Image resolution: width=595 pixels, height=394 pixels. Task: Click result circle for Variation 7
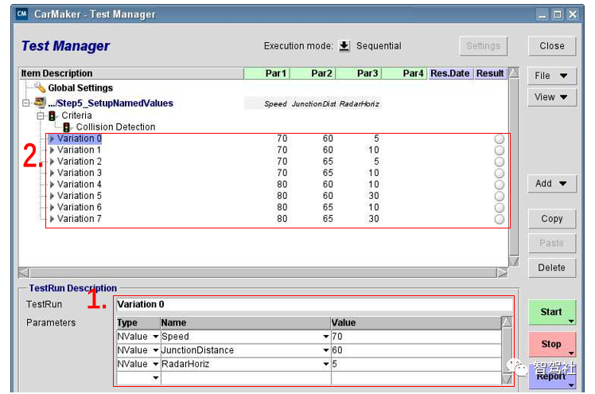(x=500, y=219)
